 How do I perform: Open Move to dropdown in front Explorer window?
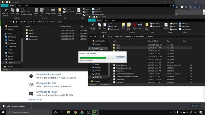(123, 27)
